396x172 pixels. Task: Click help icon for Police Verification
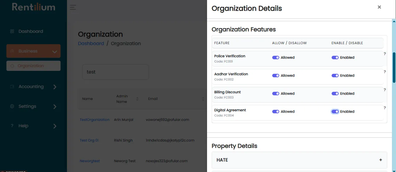click(385, 54)
